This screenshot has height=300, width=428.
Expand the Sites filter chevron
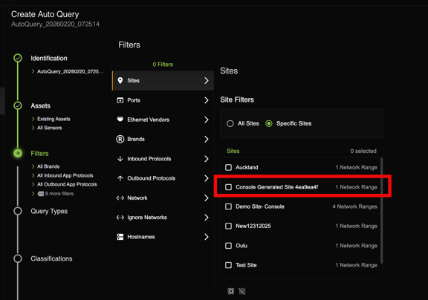pos(207,80)
